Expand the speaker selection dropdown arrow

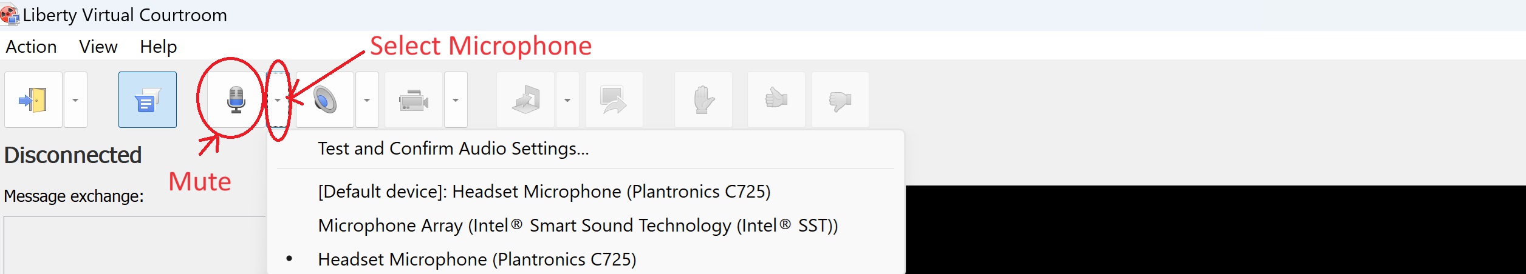click(367, 100)
